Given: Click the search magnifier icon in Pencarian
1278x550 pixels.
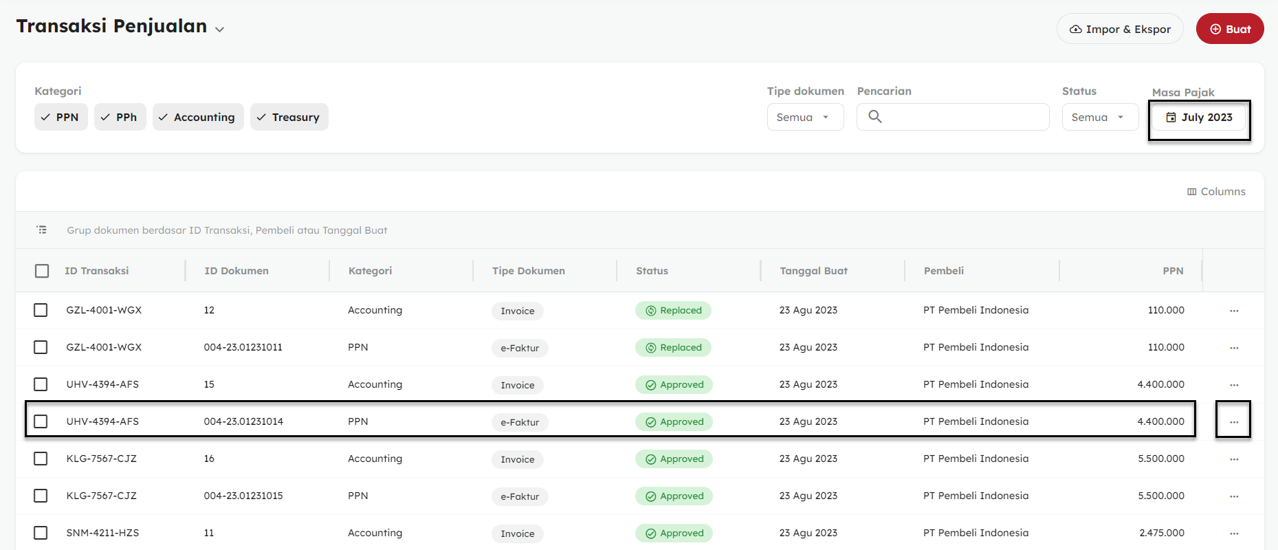Looking at the screenshot, I should [x=874, y=117].
